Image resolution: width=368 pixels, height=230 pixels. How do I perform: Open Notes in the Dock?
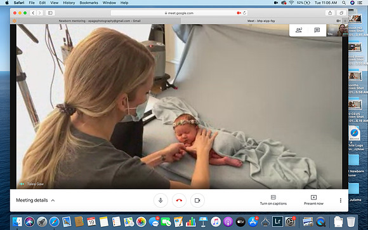click(103, 222)
